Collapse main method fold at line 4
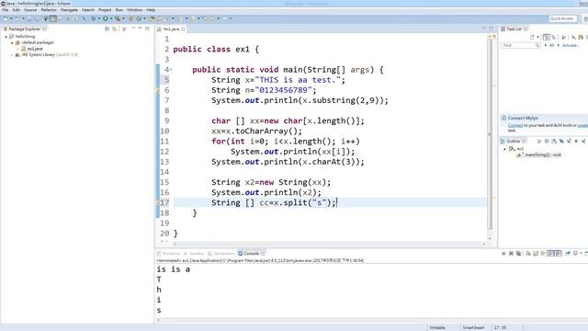588x331 pixels. pos(171,70)
